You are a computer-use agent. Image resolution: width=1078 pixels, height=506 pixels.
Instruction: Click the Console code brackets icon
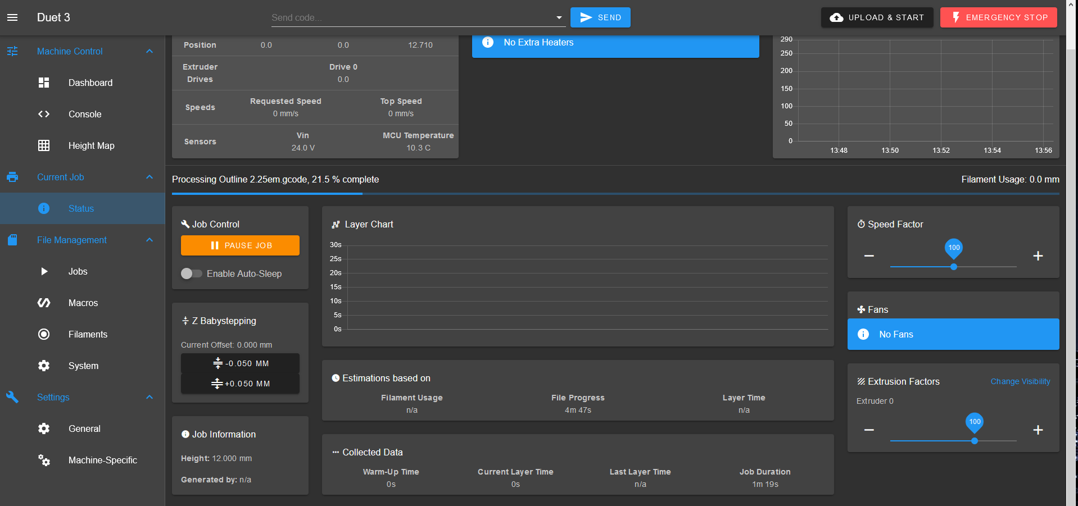coord(44,114)
